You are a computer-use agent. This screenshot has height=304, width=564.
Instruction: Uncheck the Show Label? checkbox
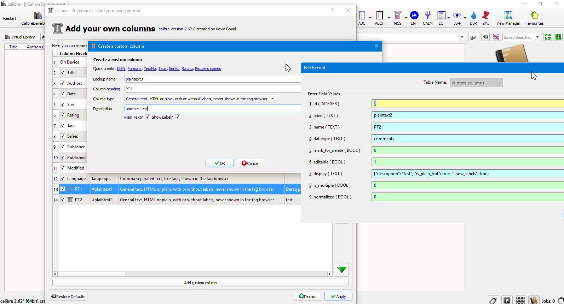tap(178, 117)
